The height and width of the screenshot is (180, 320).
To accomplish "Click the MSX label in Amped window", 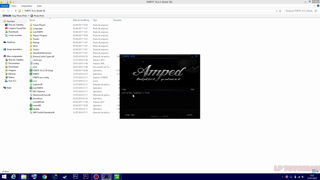I will (x=192, y=89).
